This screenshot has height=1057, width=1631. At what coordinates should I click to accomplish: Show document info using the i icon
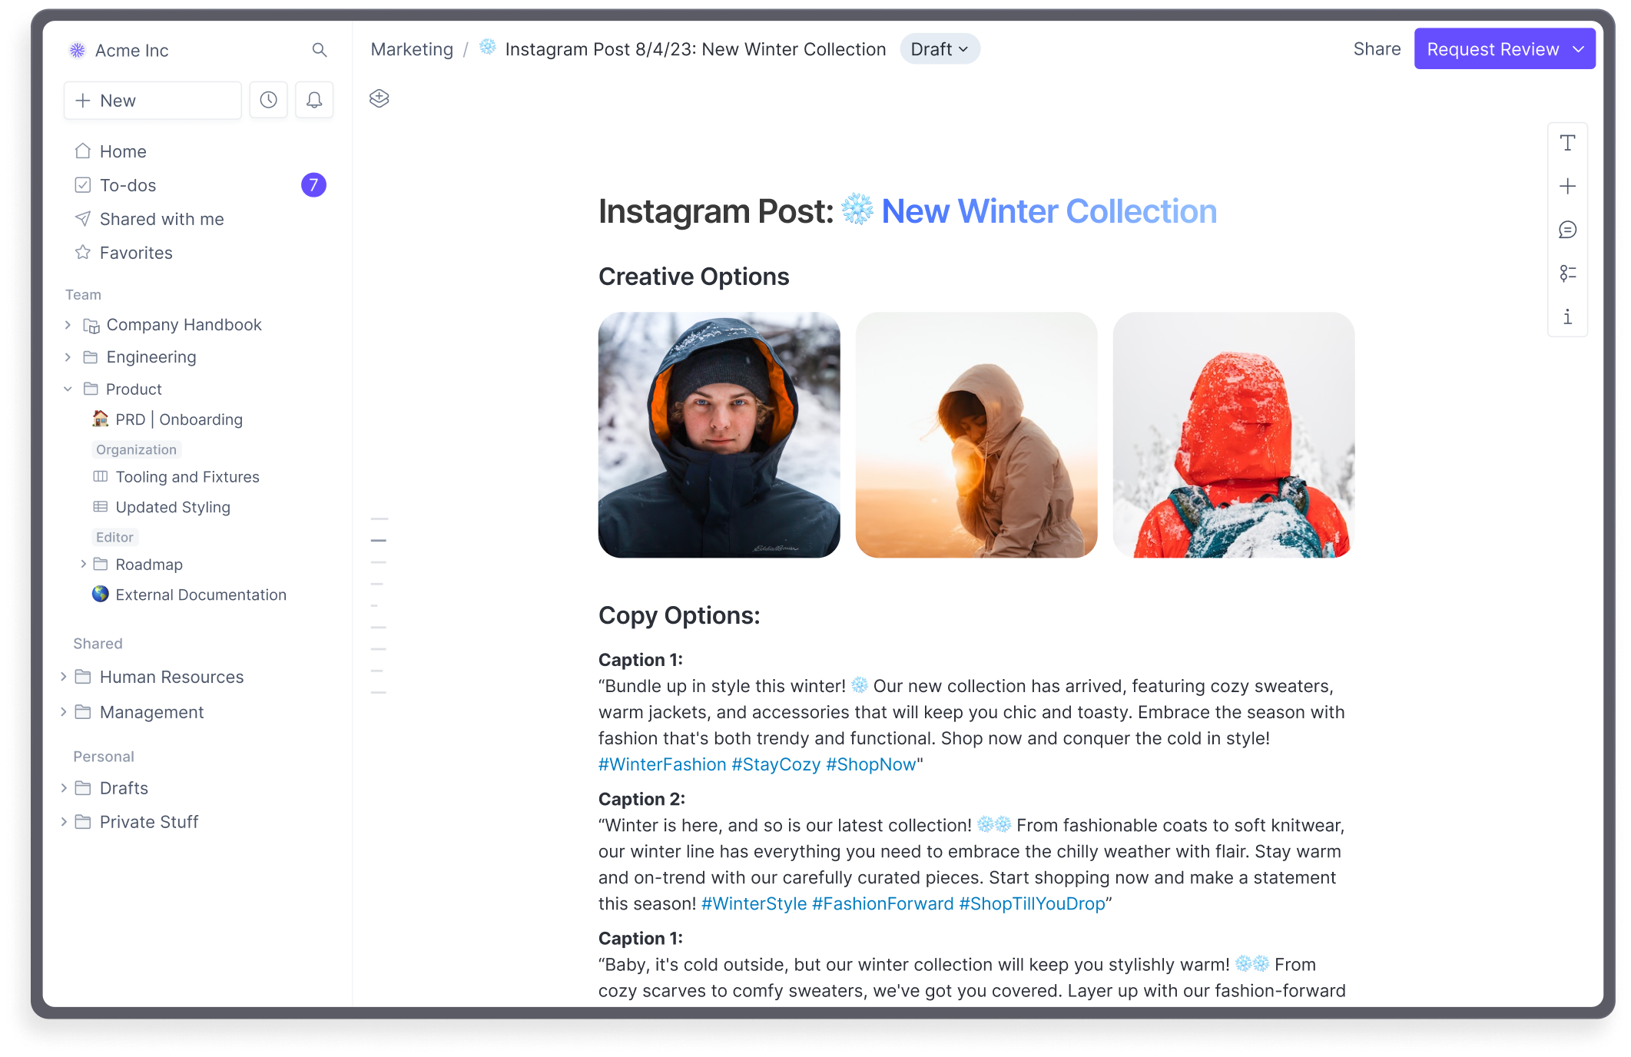pos(1567,316)
